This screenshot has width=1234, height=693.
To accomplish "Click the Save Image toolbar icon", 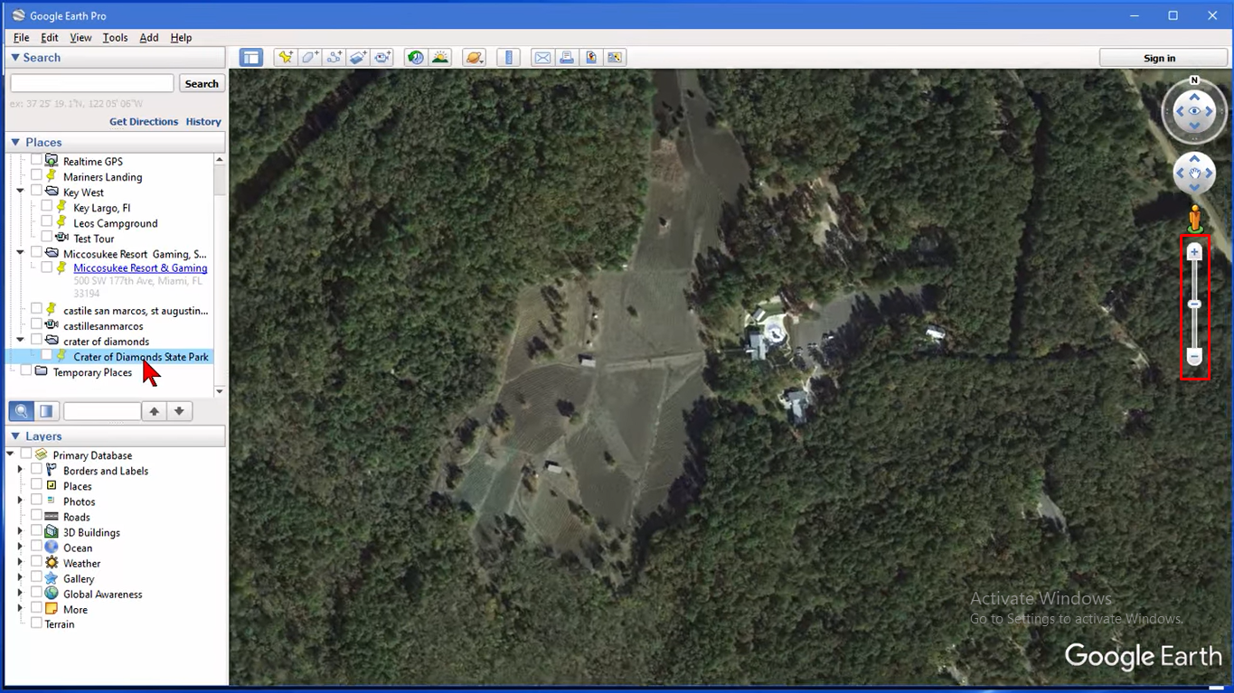I will (x=591, y=58).
